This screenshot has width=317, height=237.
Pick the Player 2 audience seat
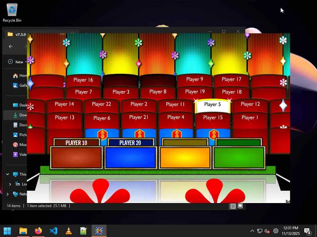tap(139, 105)
